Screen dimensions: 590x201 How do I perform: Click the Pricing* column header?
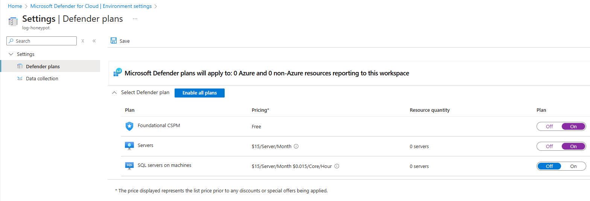click(260, 110)
